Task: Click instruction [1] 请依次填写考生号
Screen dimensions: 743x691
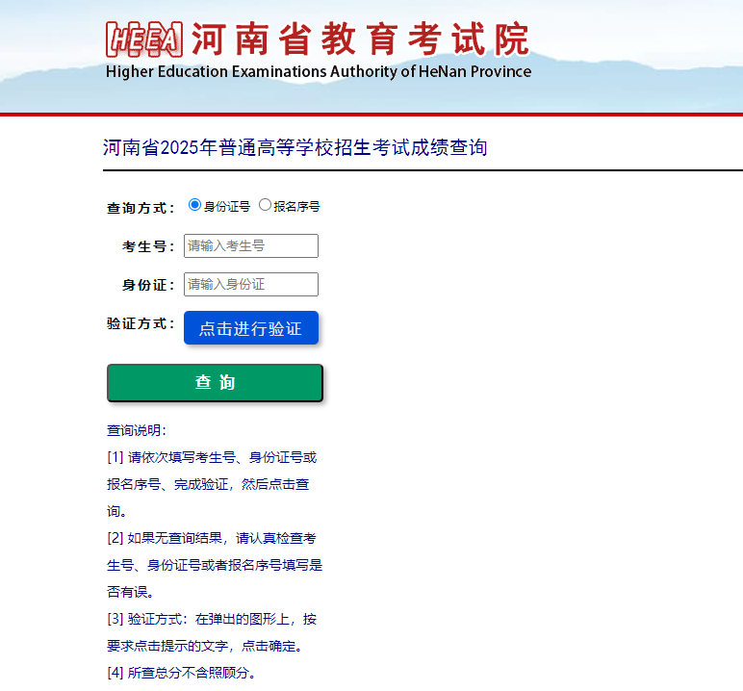Action: click(212, 484)
